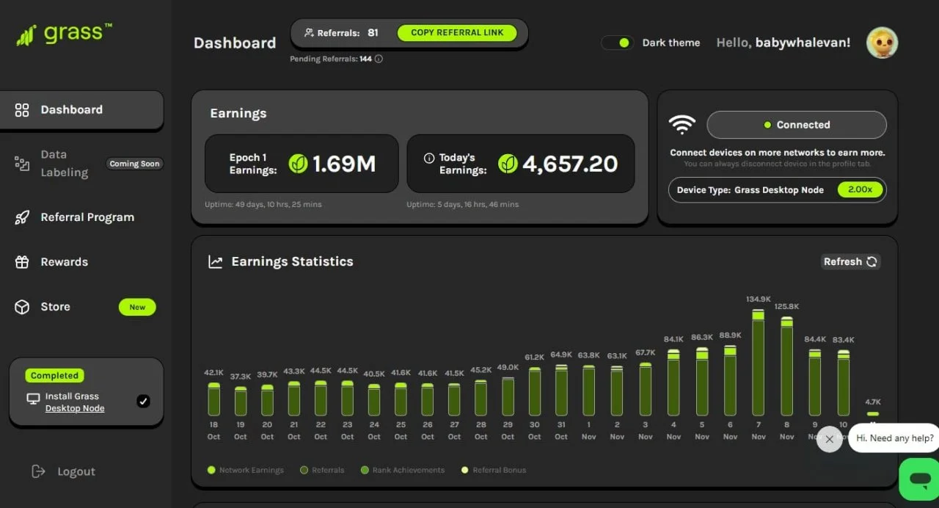Click the Dashboard grid icon
939x508 pixels.
coord(22,110)
